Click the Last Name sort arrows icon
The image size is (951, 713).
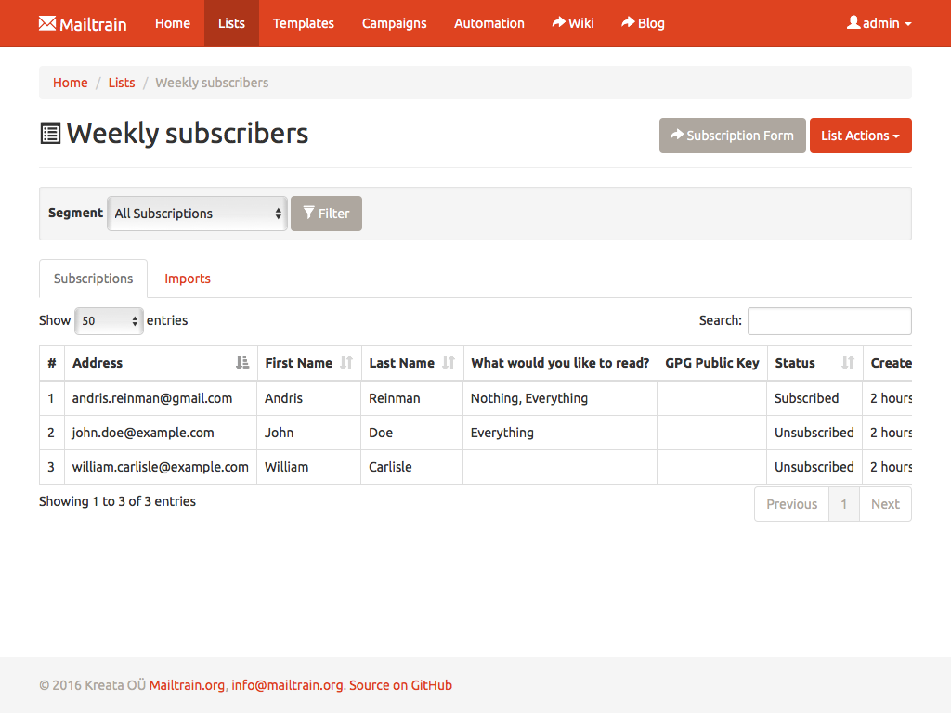pyautogui.click(x=449, y=363)
